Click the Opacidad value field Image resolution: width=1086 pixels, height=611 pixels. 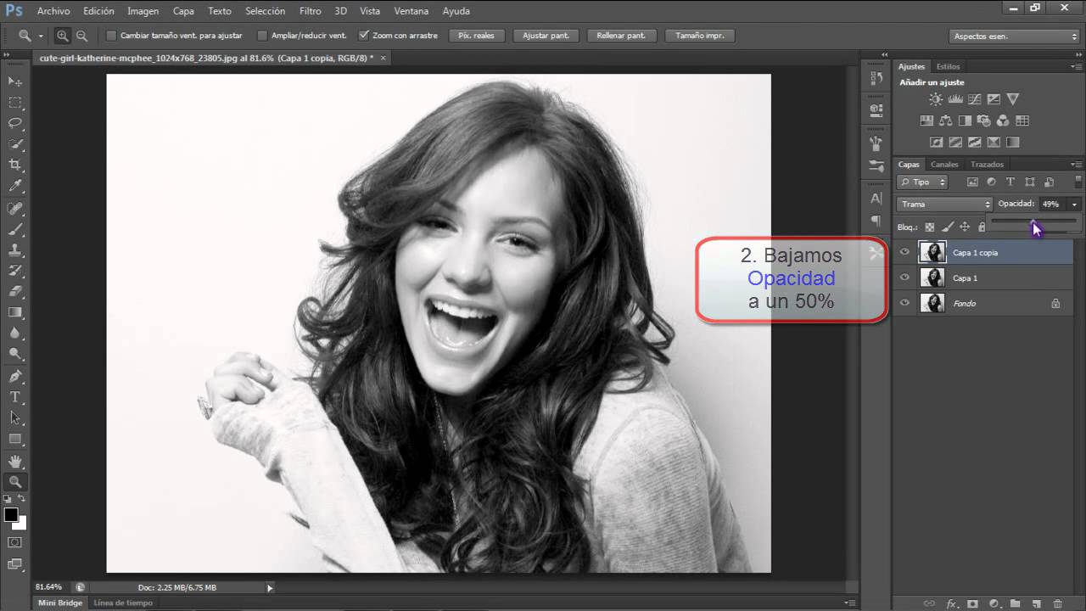pyautogui.click(x=1052, y=204)
